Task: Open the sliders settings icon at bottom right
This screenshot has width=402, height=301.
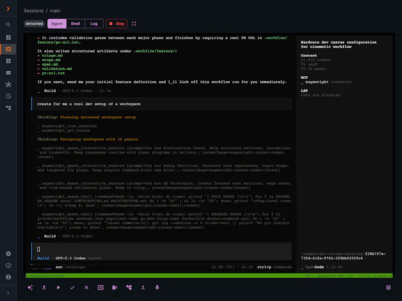Action: [388, 287]
